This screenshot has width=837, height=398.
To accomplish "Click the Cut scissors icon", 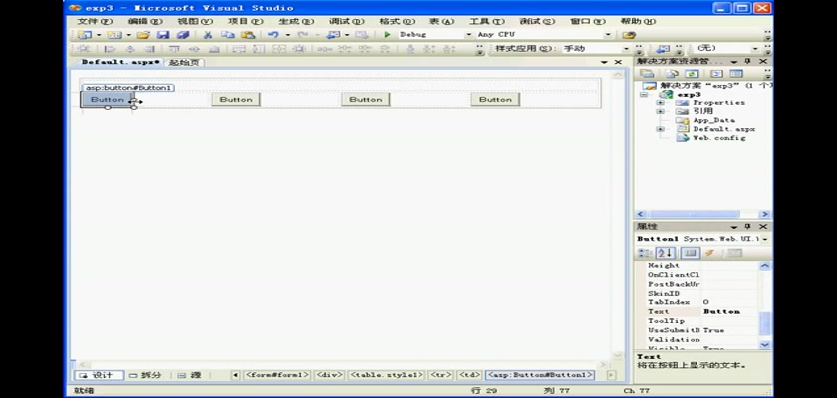I will pyautogui.click(x=208, y=34).
